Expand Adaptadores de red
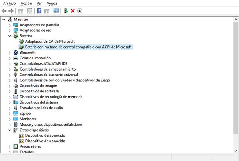 click(10, 31)
